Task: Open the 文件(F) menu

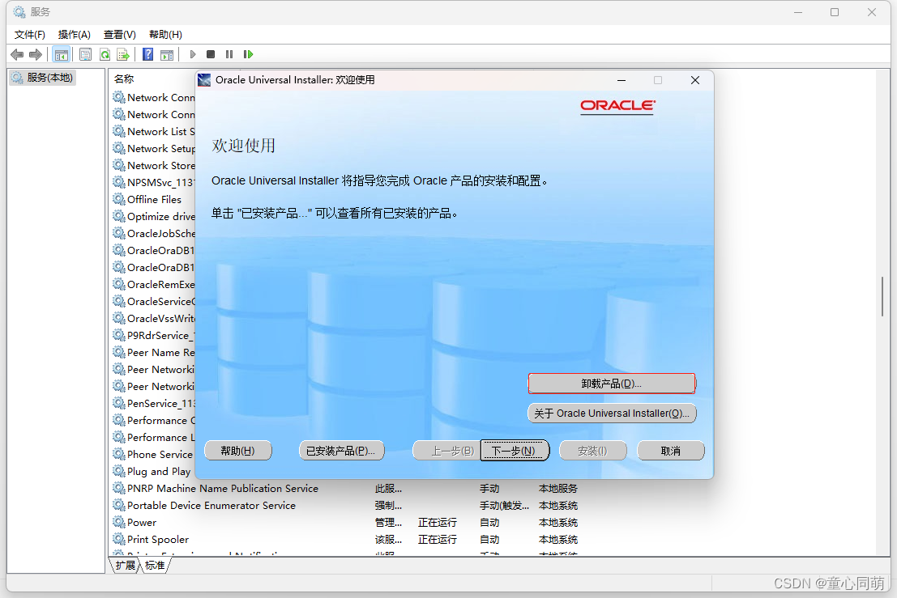Action: pyautogui.click(x=30, y=35)
